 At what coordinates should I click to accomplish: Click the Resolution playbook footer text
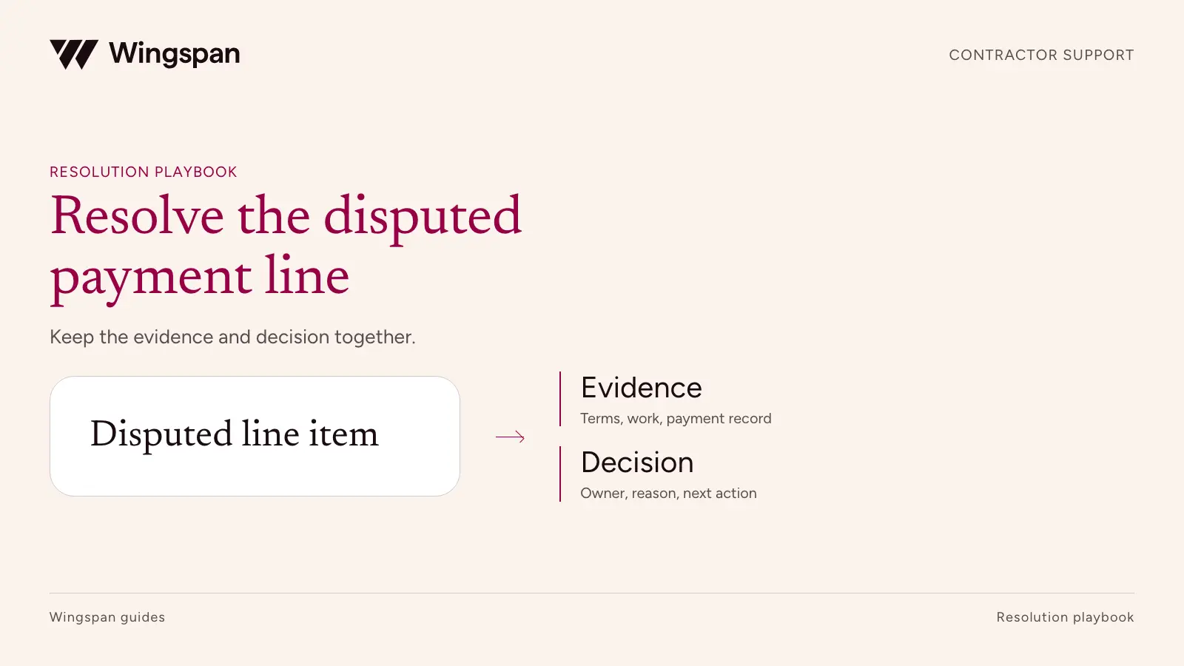pyautogui.click(x=1065, y=617)
